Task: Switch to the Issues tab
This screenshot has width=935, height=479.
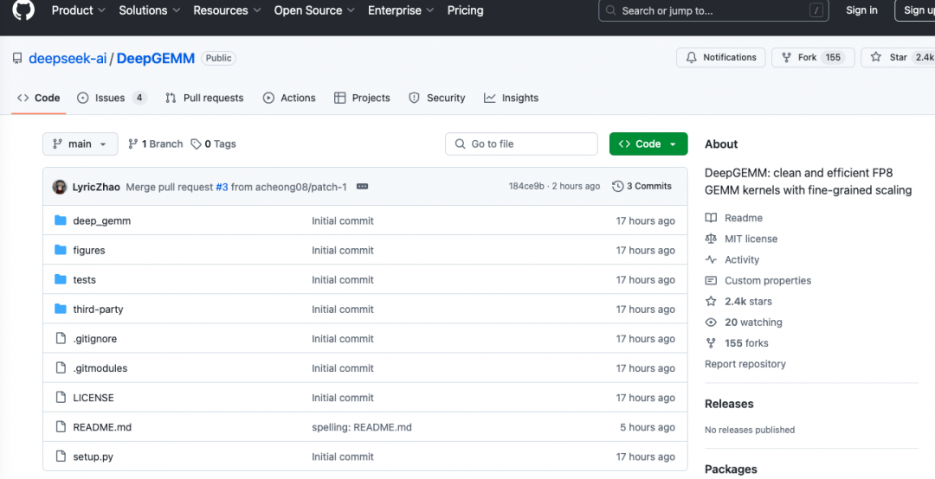Action: point(111,99)
